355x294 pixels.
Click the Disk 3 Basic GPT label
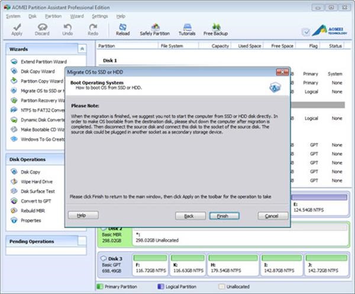(x=111, y=265)
